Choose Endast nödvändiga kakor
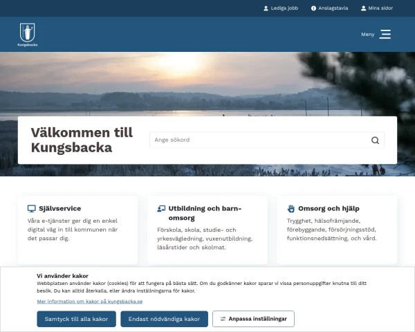 (x=164, y=319)
